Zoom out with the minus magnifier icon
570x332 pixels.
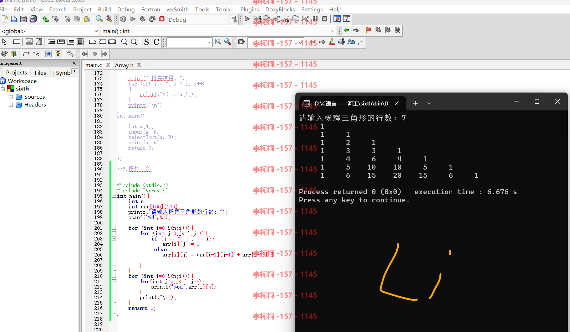click(x=134, y=42)
